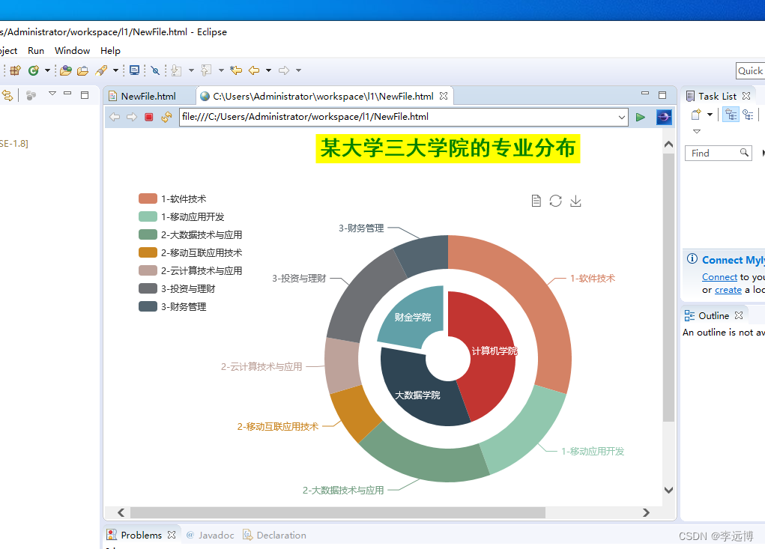765x549 pixels.
Task: Click the Connect link in Task List panel
Action: (719, 276)
